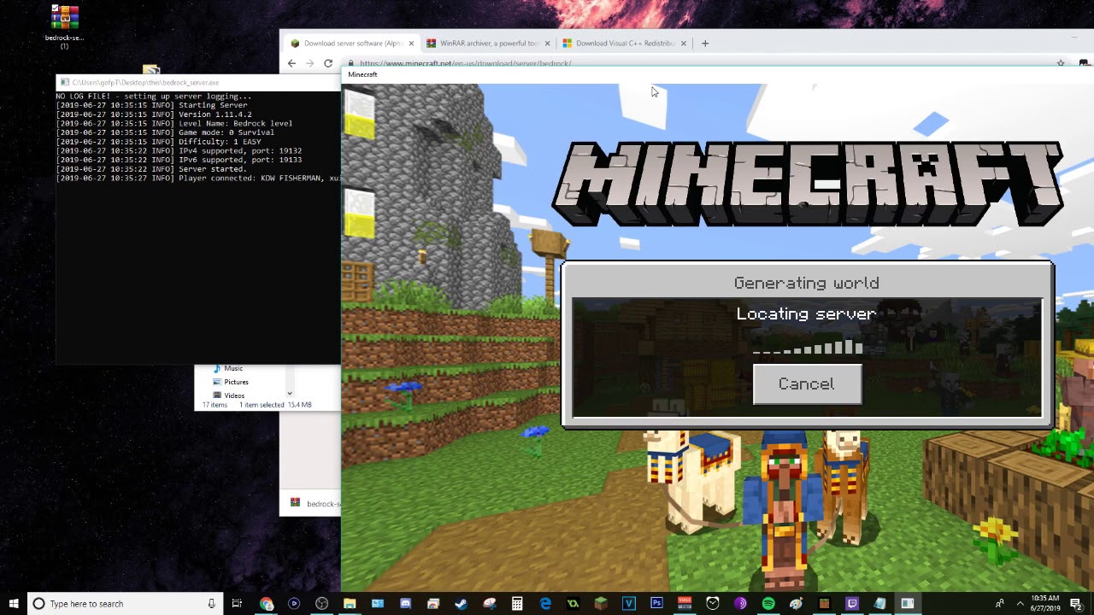Cancel the Minecraft world loading
This screenshot has width=1094, height=615.
click(x=807, y=384)
